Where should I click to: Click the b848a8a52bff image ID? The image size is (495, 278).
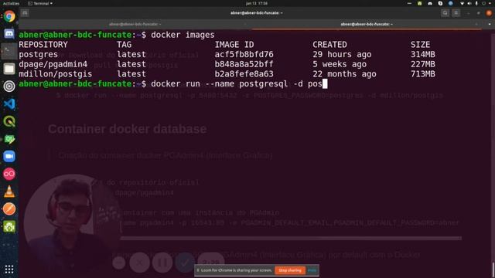(x=244, y=64)
